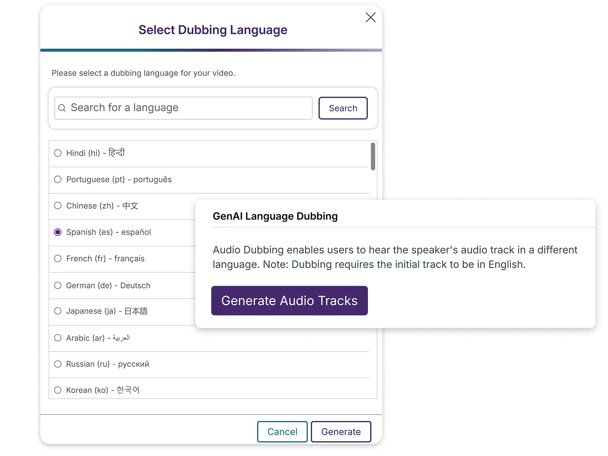Click the Russian - русский row text
608x456 pixels.
coord(108,364)
